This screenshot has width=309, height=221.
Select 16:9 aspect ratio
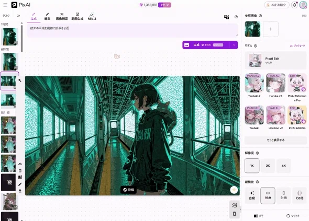click(268, 195)
